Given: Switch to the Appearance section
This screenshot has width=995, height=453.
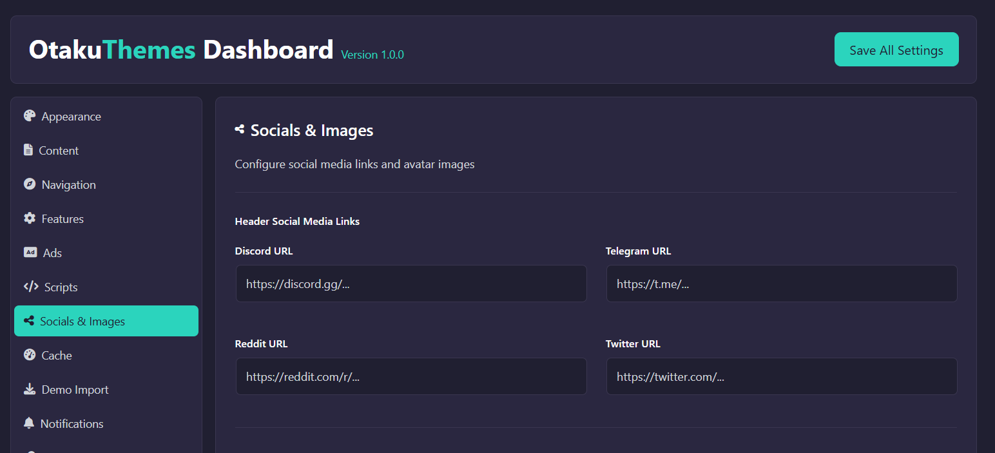Looking at the screenshot, I should click(x=71, y=116).
